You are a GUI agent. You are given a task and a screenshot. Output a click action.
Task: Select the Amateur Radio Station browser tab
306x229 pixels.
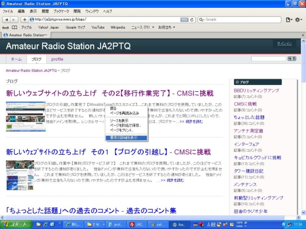(26, 35)
